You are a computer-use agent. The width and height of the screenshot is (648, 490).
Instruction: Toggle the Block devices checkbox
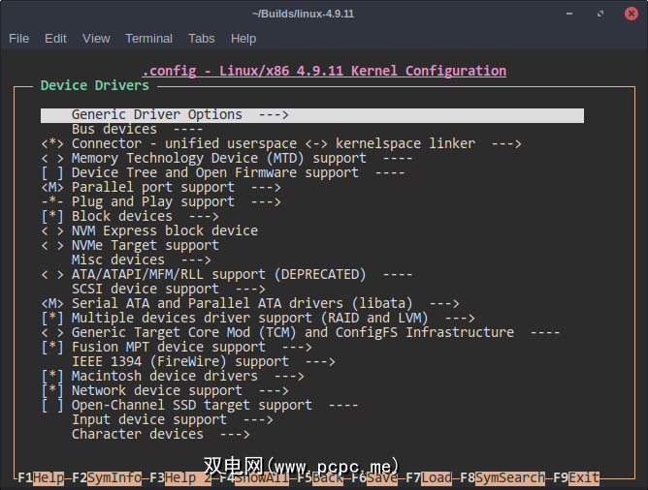click(52, 217)
